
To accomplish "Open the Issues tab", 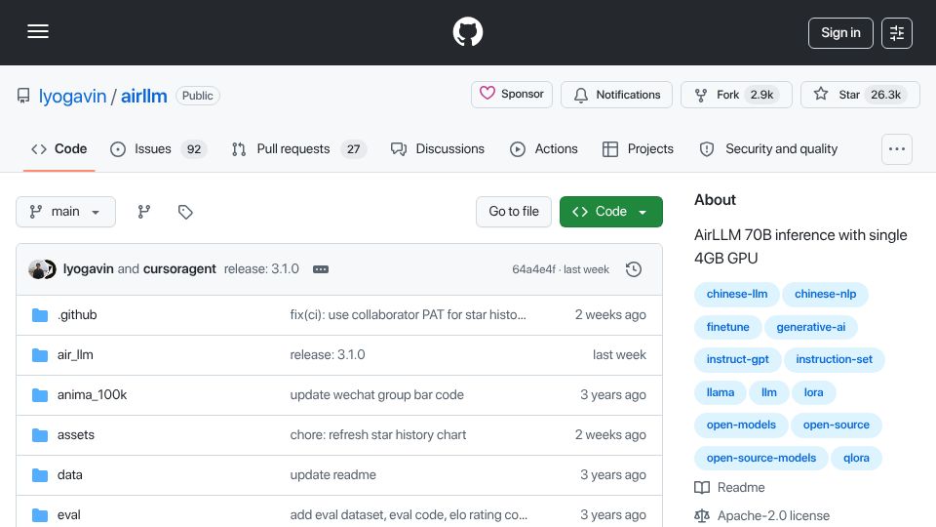I will [158, 148].
